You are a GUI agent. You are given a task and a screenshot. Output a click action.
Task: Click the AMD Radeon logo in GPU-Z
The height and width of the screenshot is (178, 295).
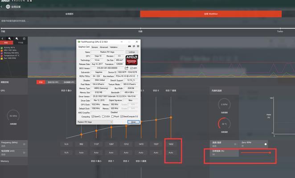click(x=132, y=60)
